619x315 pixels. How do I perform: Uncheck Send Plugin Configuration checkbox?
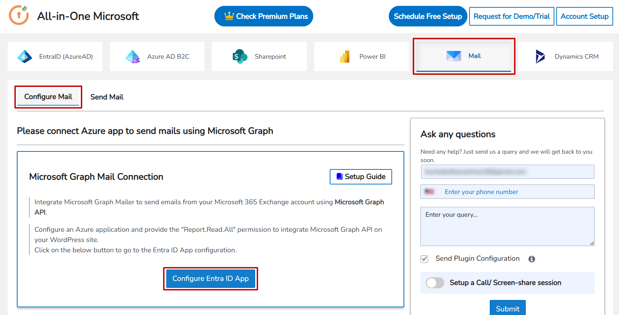pyautogui.click(x=424, y=259)
